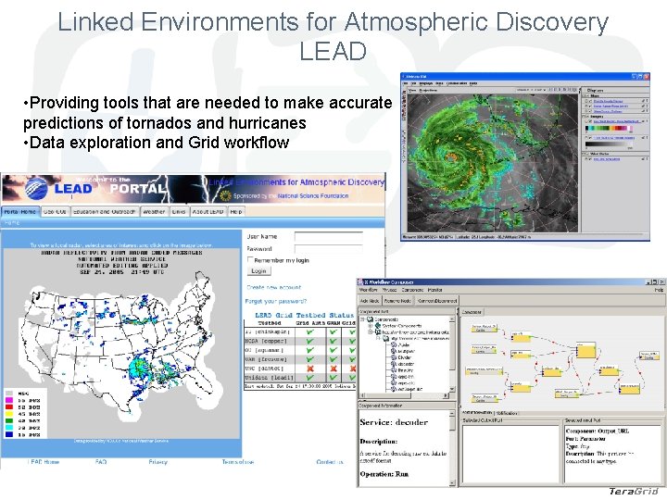Click the NSF sunburst sponsor logo
Image resolution: width=667 pixels, height=500 pixels.
225,195
